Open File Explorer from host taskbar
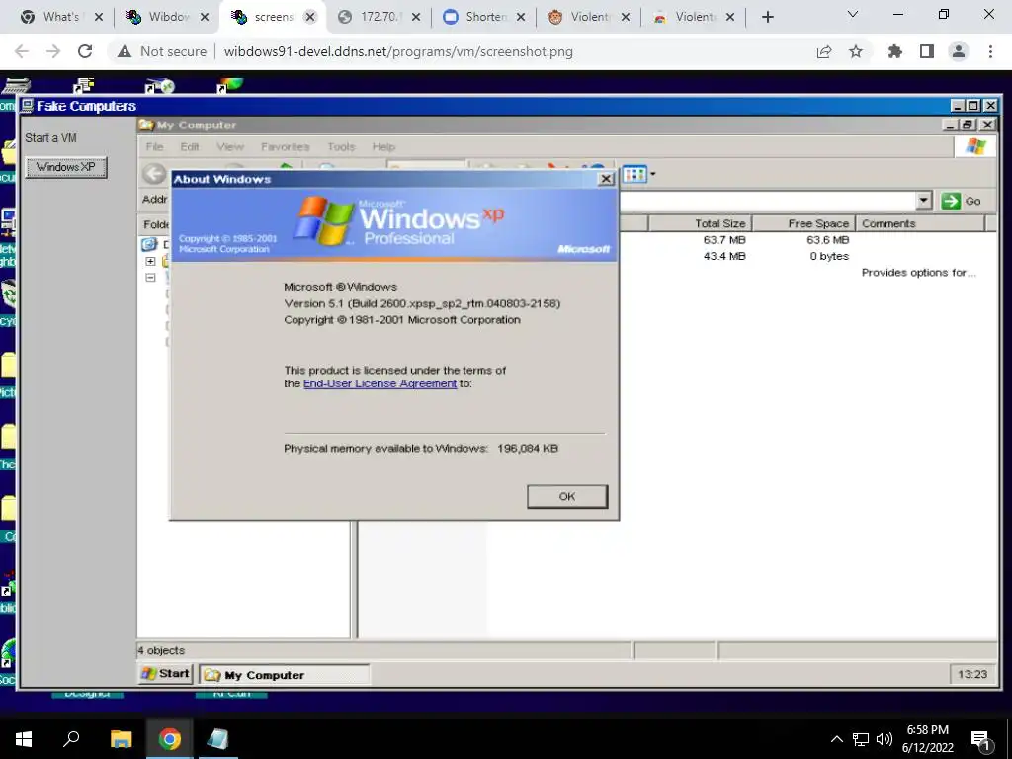1012x759 pixels. click(x=121, y=739)
